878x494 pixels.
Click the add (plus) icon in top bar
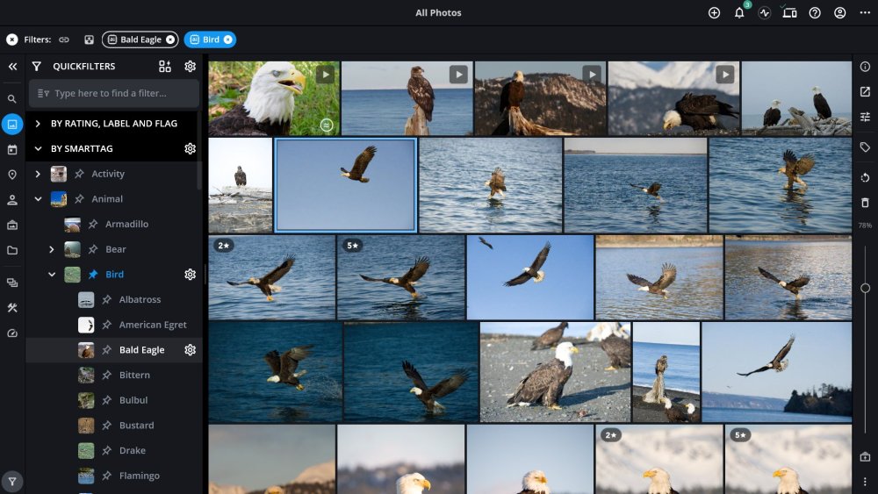pos(714,13)
